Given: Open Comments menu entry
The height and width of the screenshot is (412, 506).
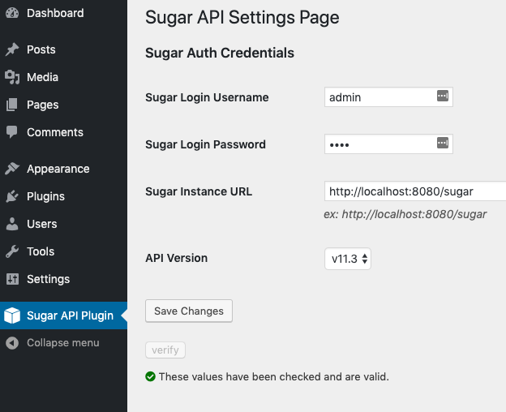Looking at the screenshot, I should coord(63,132).
